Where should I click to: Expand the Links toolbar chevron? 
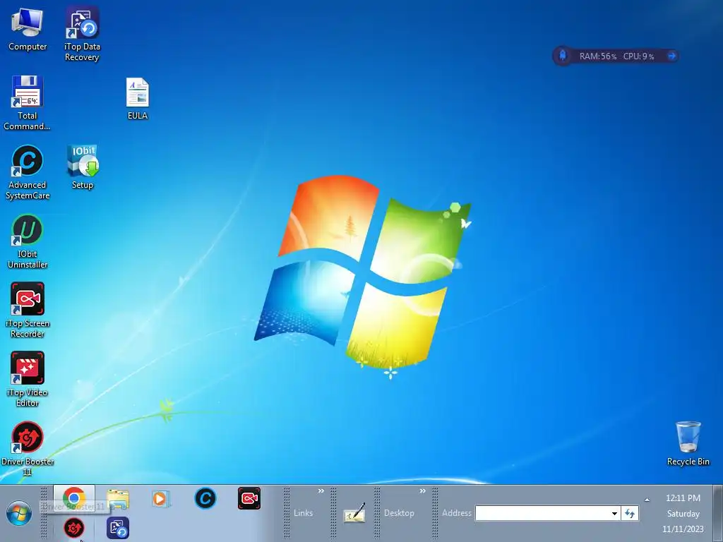coord(321,491)
